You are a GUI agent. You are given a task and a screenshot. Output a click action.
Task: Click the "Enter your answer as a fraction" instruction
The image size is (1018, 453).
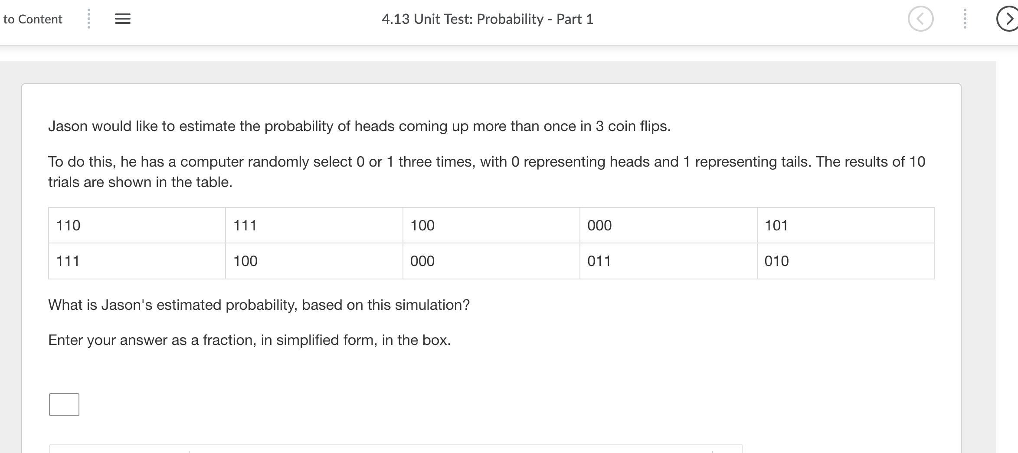[249, 340]
